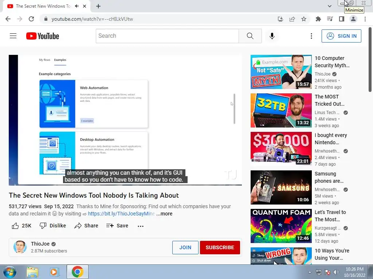This screenshot has height=279, width=373.
Task: Click the install app icon in address bar
Action: pos(280,19)
